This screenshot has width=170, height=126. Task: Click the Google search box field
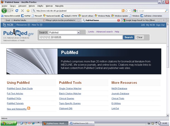coord(151,11)
